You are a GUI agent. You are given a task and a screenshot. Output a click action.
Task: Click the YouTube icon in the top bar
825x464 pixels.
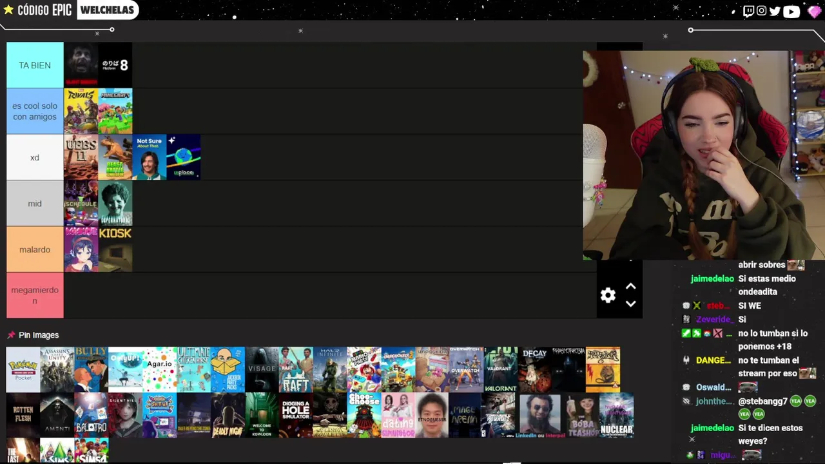(x=791, y=11)
